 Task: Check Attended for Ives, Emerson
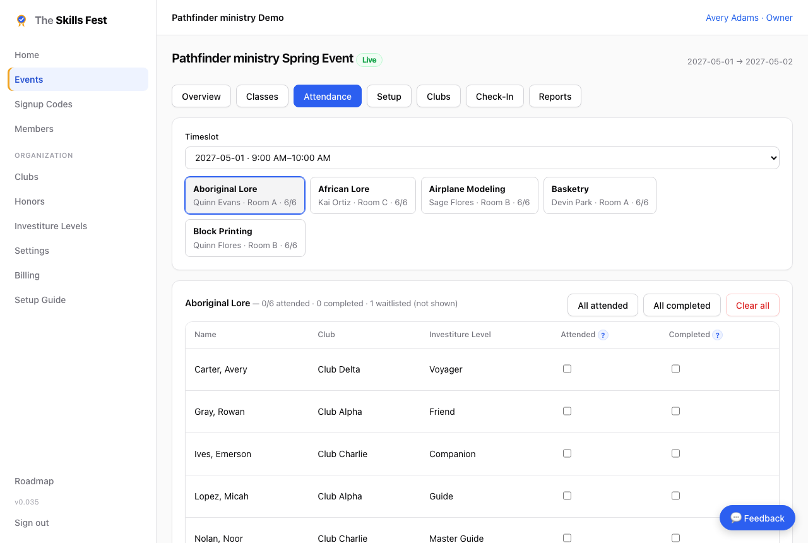click(567, 453)
